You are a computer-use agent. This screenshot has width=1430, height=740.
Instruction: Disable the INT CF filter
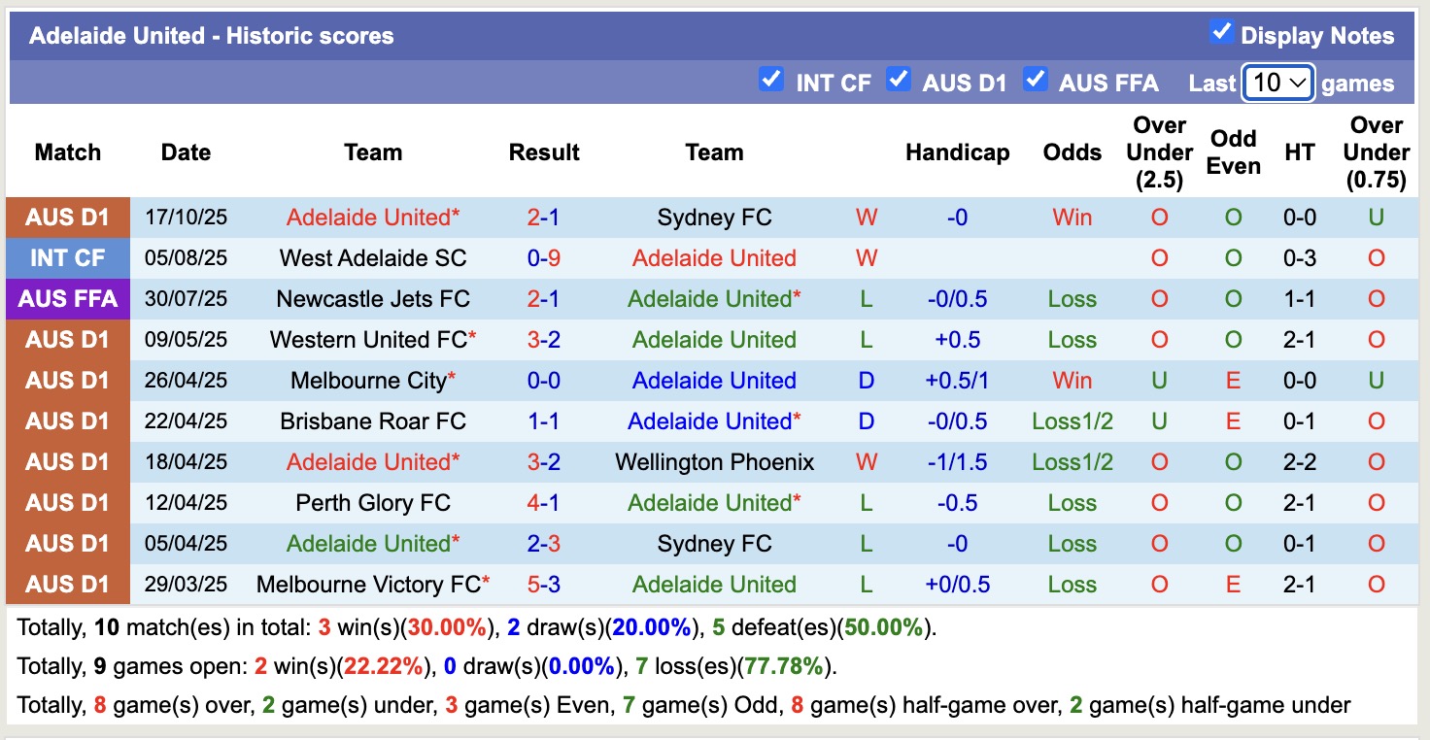pos(771,78)
